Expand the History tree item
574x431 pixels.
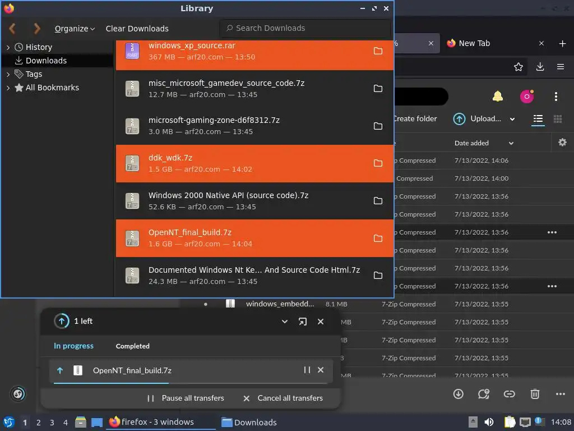coord(8,47)
